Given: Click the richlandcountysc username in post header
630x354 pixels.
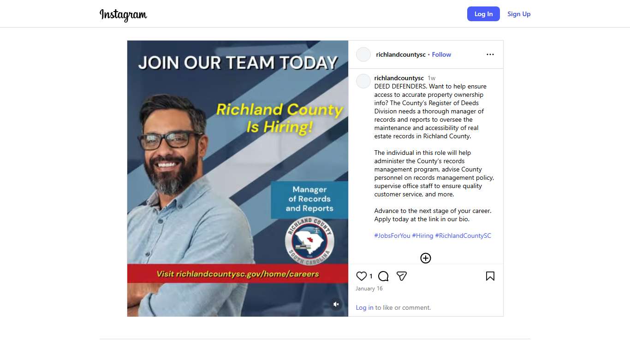Looking at the screenshot, I should pyautogui.click(x=401, y=54).
